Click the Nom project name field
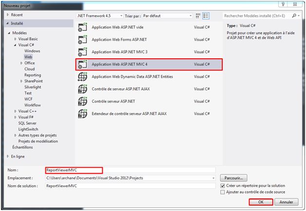 point(130,170)
